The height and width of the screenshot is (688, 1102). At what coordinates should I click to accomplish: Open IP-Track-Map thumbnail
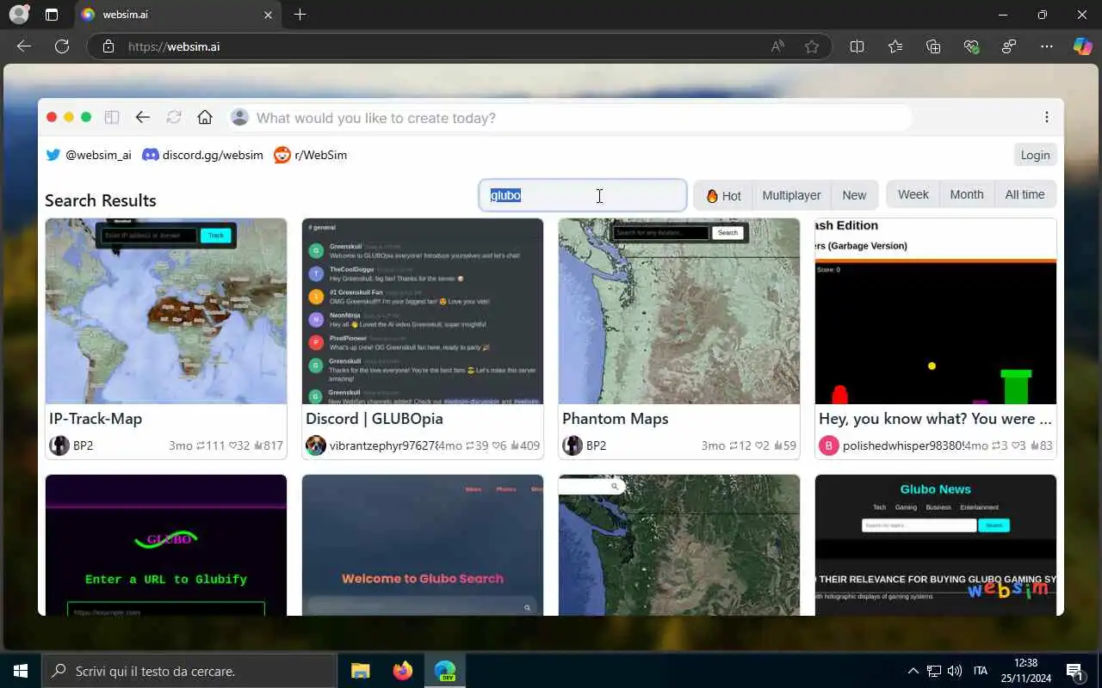point(166,310)
